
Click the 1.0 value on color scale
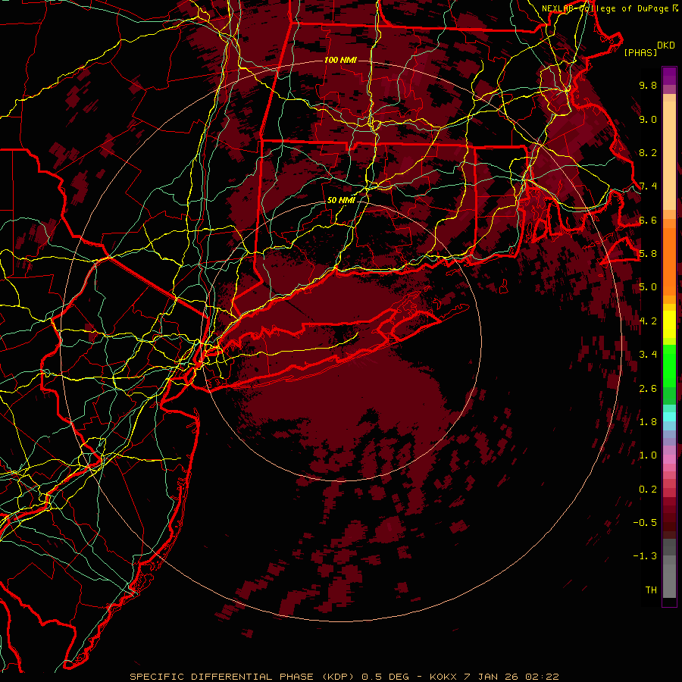pos(648,455)
